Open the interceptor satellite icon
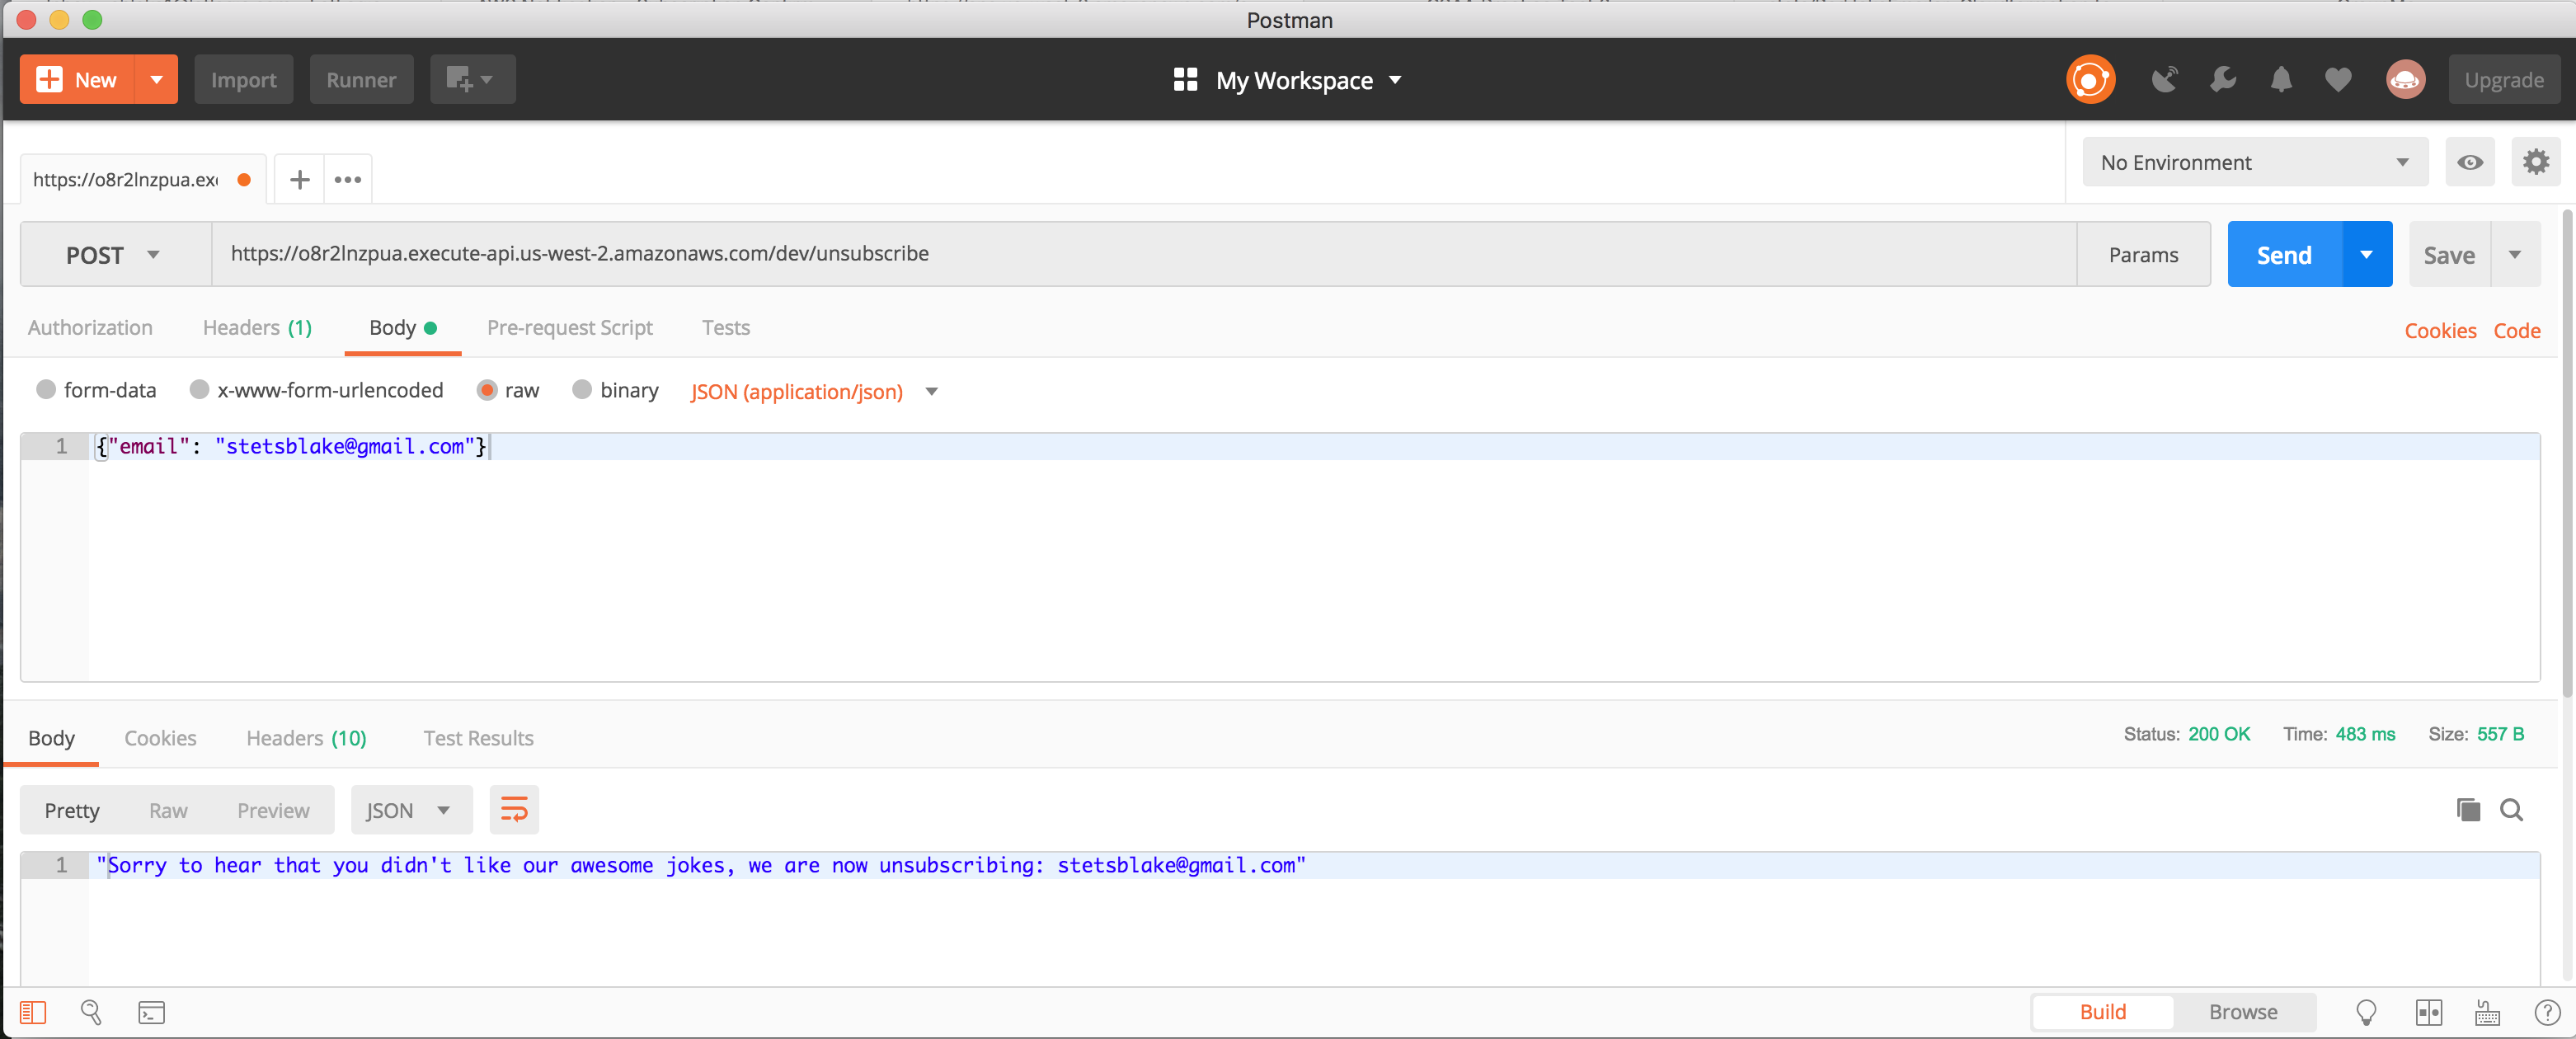This screenshot has width=2576, height=1039. tap(2164, 80)
